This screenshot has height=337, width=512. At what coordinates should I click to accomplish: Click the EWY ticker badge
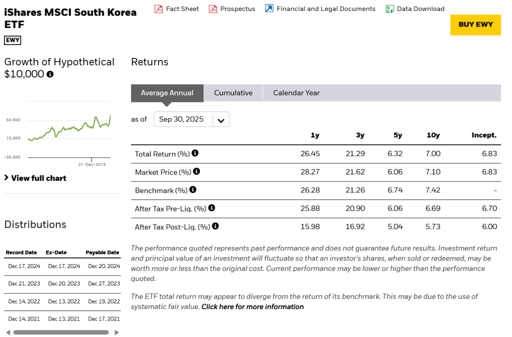coord(12,40)
